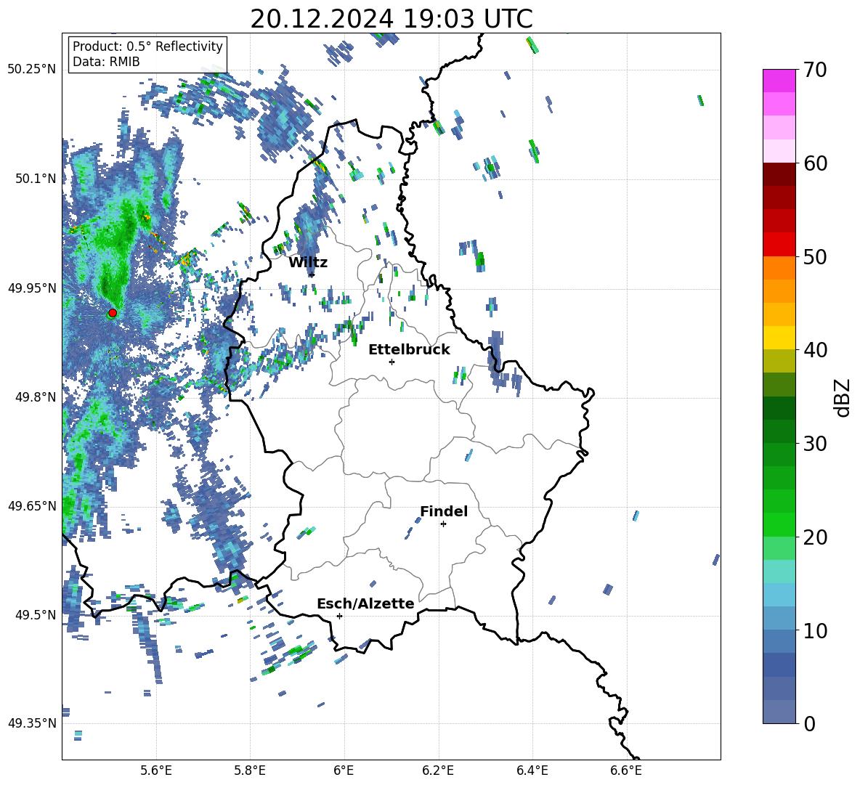Viewport: 860px width, 785px height.
Task: Click the title 20.12.2024 19:03 UTC
Action: (392, 19)
